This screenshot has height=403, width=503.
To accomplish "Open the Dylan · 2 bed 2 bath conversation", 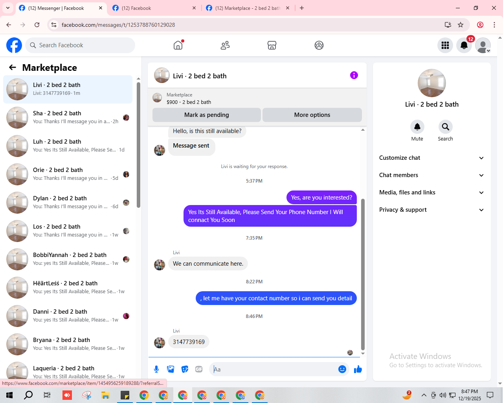I will tap(68, 203).
